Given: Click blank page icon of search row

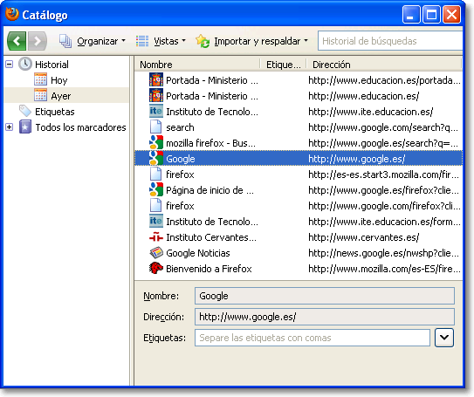Looking at the screenshot, I should [x=156, y=127].
